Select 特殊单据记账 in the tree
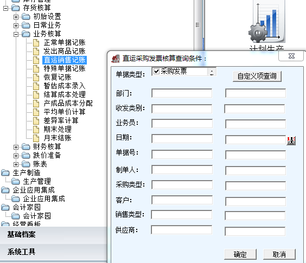The image size is (306, 263). coord(65,68)
